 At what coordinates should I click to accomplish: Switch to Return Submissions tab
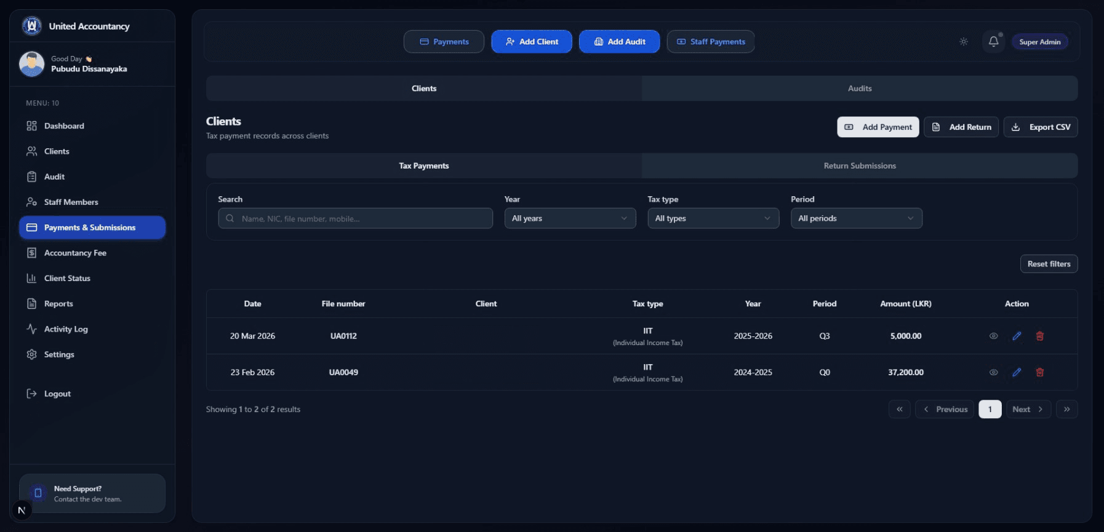click(860, 166)
